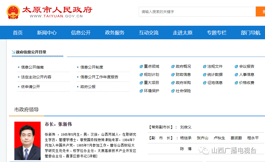Click the icon beside 财政信息
Viewport: 265px width, 162px height.
173,75
